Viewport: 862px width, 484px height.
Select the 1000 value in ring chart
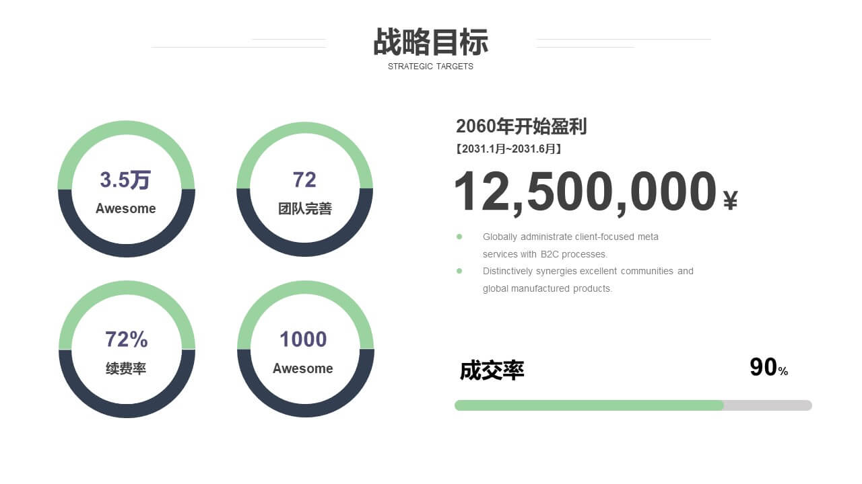[x=303, y=339]
